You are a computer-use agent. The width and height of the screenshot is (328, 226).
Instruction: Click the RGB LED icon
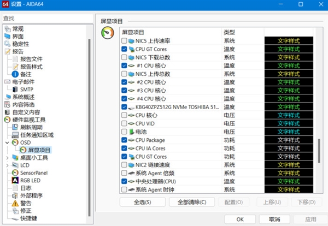click(15, 181)
